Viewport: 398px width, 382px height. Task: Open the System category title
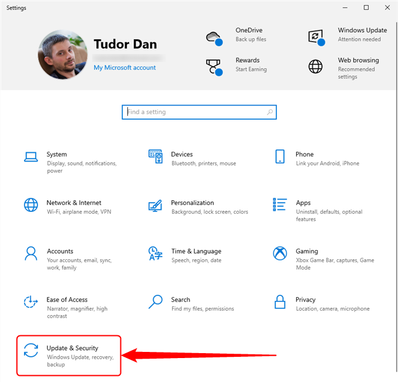click(x=57, y=154)
